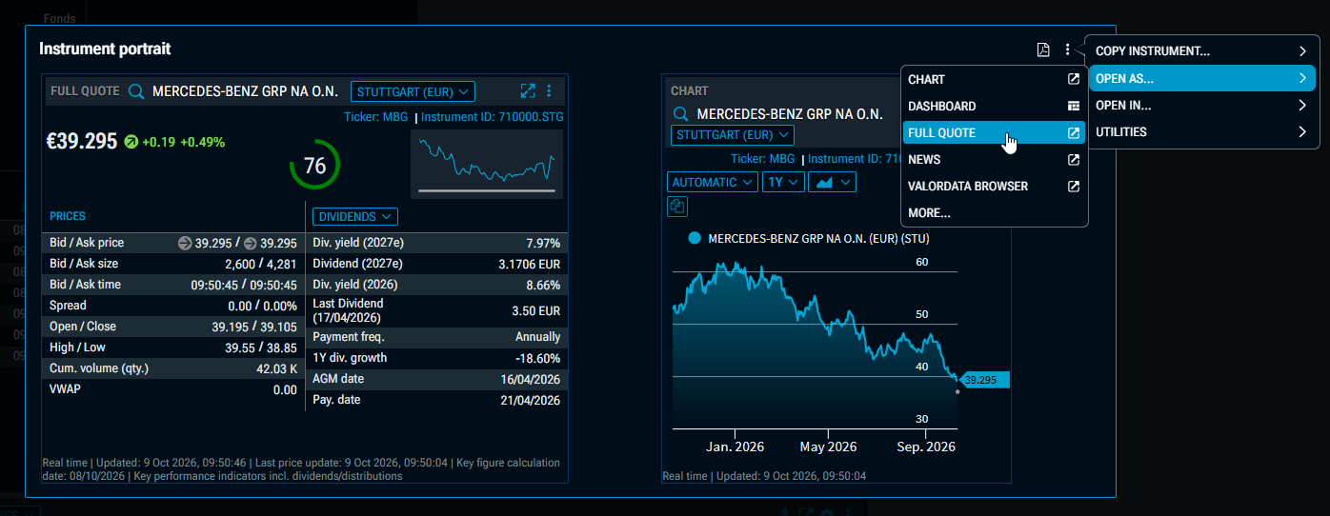Choose MORE... from the Open As submenu
Screen dimensions: 1330x516
[994, 213]
